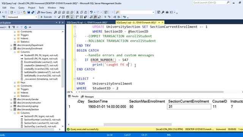This screenshot has height=137, width=243.
Task: Open the Find combo box dropdown
Action: pos(153,12)
